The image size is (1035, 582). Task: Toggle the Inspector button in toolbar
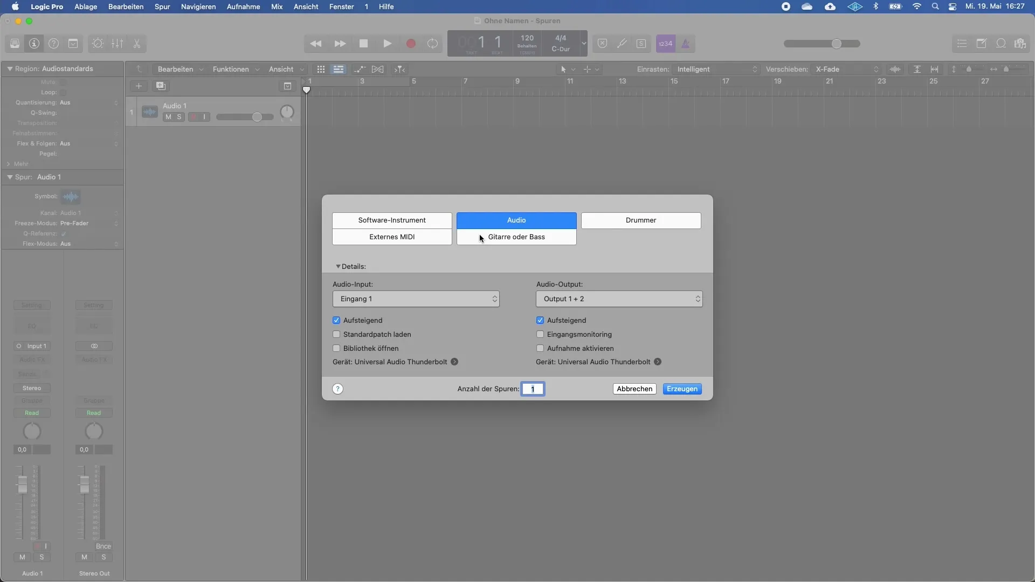click(34, 44)
